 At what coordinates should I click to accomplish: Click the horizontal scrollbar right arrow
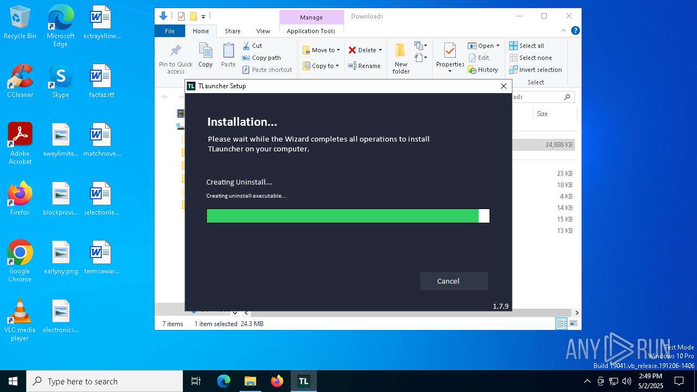577,313
